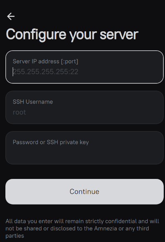
Task: Click the word 'Amnezia' in the disclaimer
Action: point(105,228)
